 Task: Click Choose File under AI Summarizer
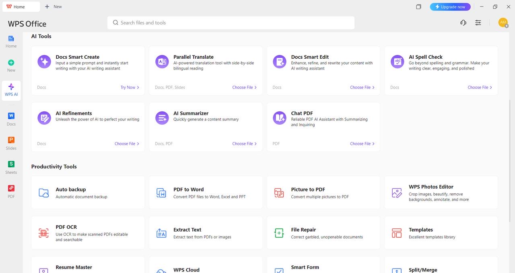click(245, 144)
